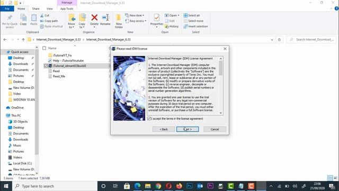Toggle the select-all checkbox by Name header

[x=44, y=48]
